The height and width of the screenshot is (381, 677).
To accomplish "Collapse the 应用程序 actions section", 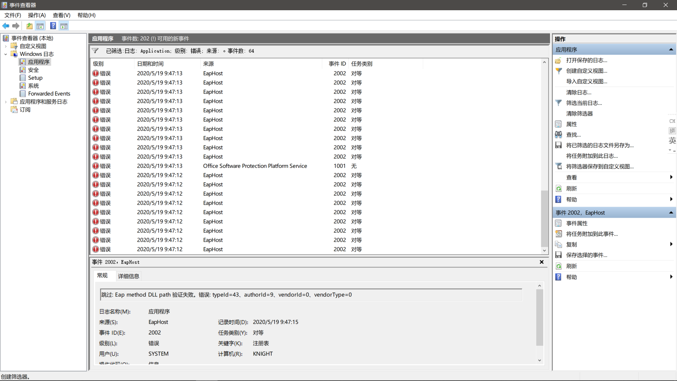I will [671, 49].
